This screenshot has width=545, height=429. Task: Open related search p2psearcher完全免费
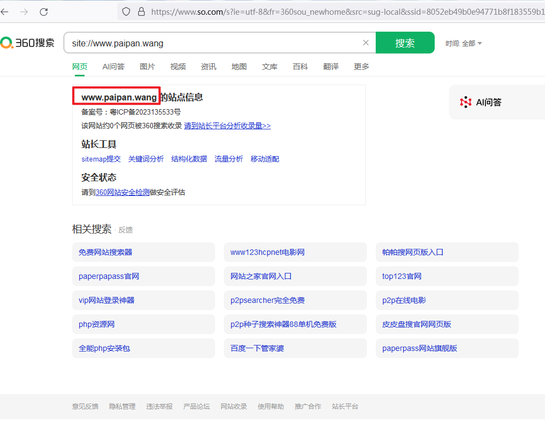(295, 300)
